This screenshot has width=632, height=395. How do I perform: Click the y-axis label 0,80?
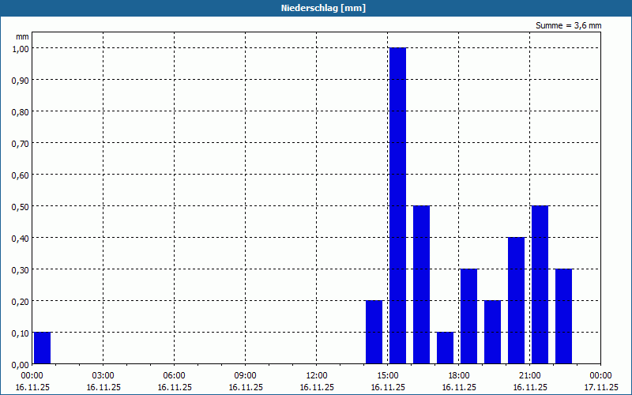[x=21, y=111]
